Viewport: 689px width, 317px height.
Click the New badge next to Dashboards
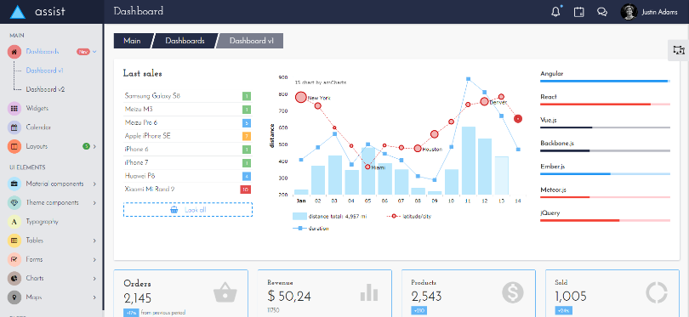83,52
